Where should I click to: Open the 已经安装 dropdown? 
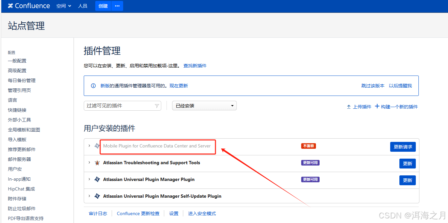204,106
